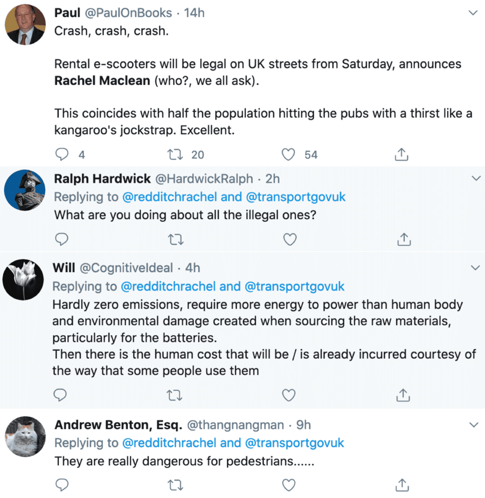Share Paul's tweet about rental e-scooters
Screen dimensions: 485x498
401,155
